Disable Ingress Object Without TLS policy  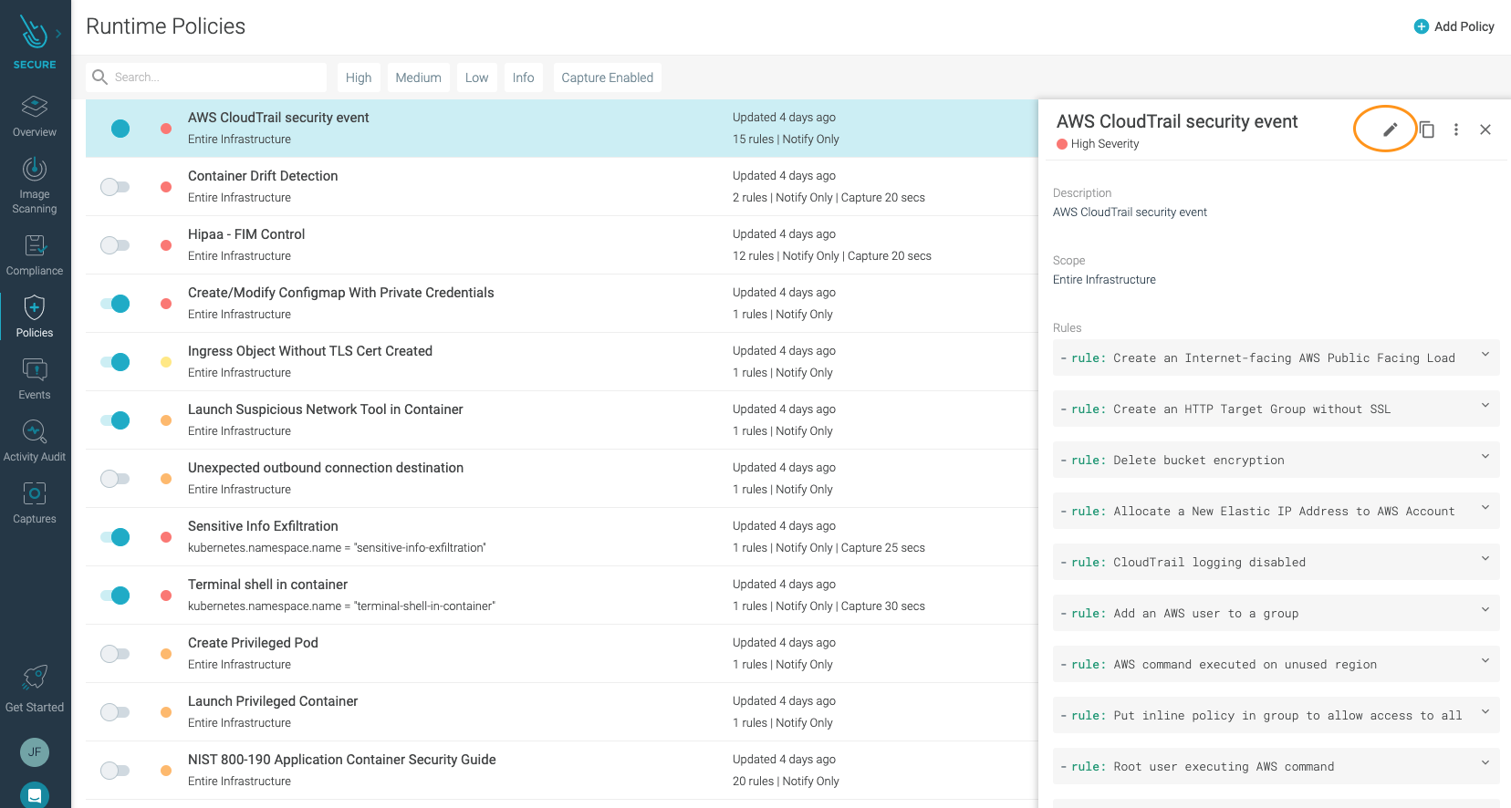pyautogui.click(x=115, y=362)
